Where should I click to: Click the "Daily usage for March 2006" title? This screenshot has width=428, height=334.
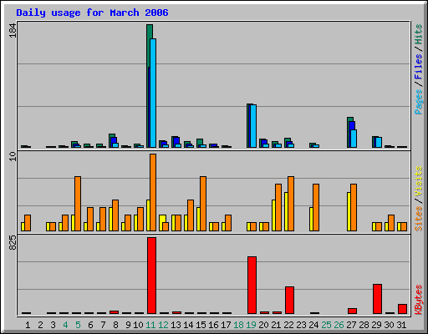coord(92,13)
